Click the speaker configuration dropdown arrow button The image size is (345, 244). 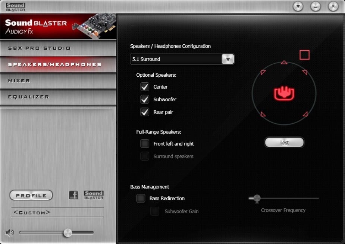(x=228, y=59)
